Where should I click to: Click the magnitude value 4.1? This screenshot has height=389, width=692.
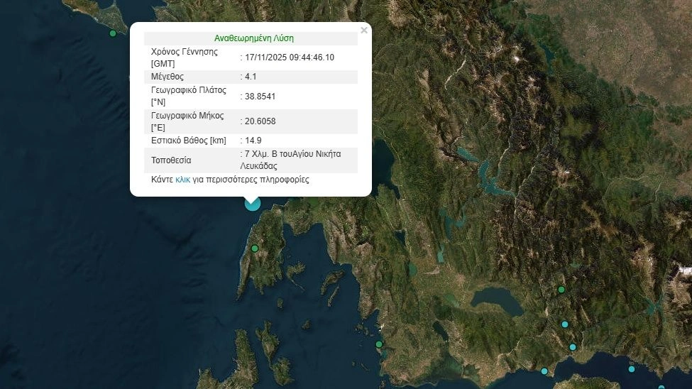[x=250, y=77]
